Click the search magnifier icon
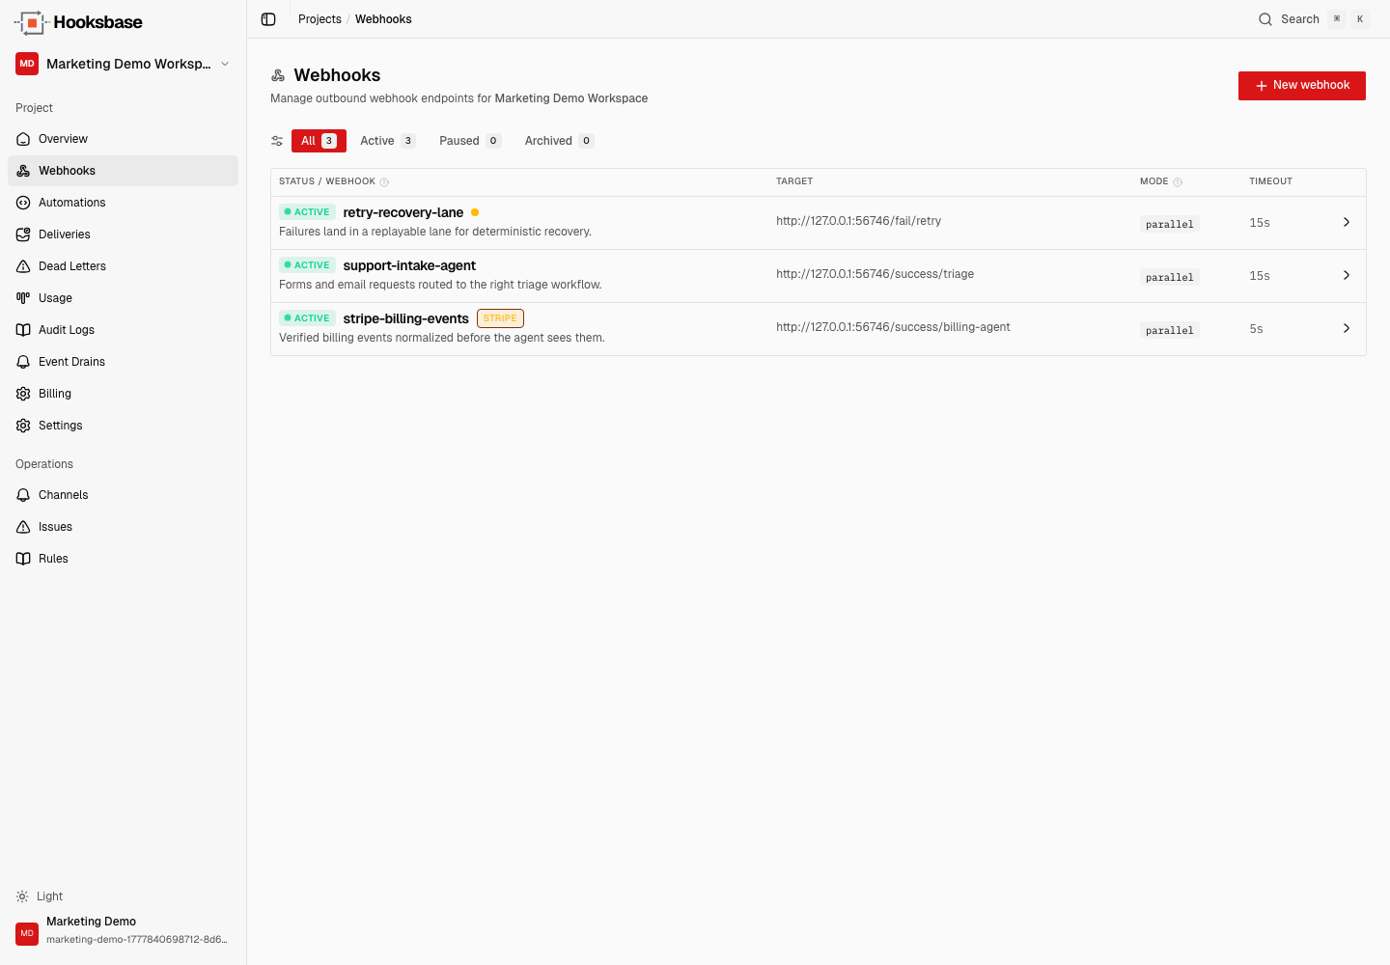Screen dimensions: 1390x965 tap(1265, 19)
